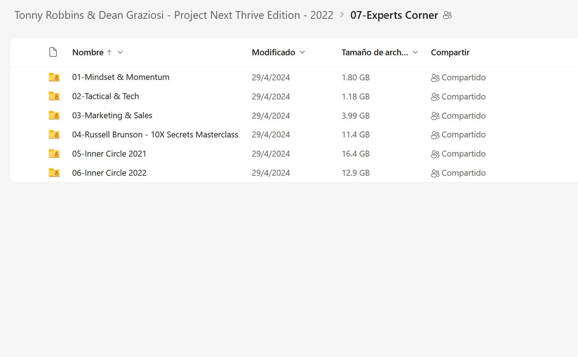Click the Compartir column header
Viewport: 578px width, 357px height.
450,52
